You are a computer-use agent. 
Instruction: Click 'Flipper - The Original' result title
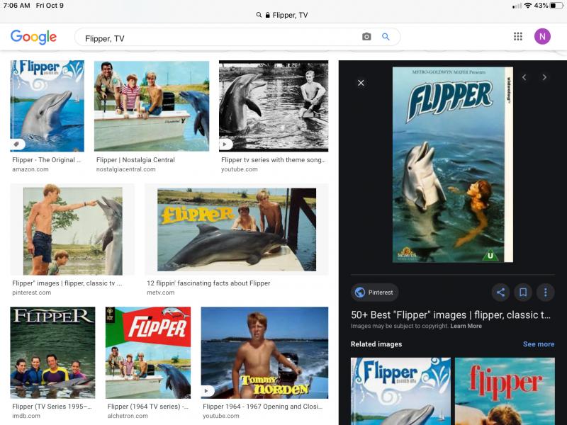(x=47, y=160)
